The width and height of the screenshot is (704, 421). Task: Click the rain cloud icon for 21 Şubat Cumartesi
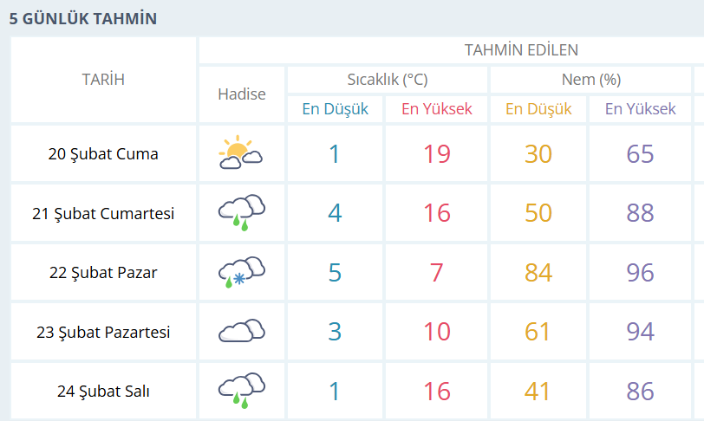pyautogui.click(x=241, y=212)
